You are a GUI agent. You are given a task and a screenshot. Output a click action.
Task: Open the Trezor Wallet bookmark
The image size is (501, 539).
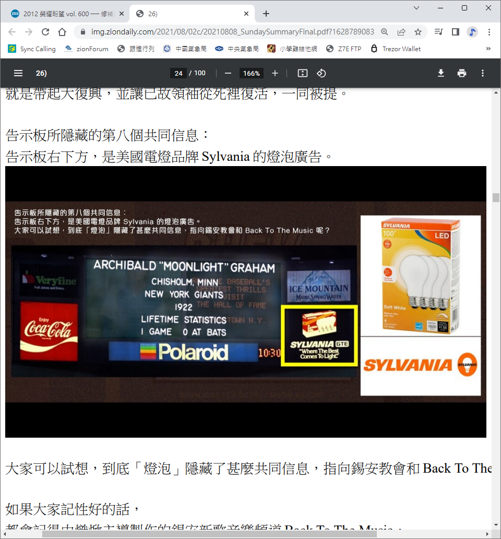coord(396,49)
